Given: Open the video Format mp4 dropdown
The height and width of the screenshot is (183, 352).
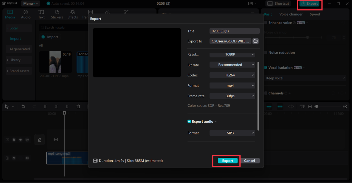Looking at the screenshot, I should [x=232, y=86].
